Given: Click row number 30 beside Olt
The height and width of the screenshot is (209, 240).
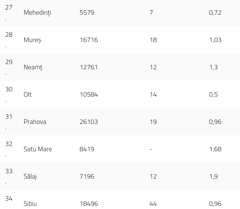Looking at the screenshot, I should 9,89.
